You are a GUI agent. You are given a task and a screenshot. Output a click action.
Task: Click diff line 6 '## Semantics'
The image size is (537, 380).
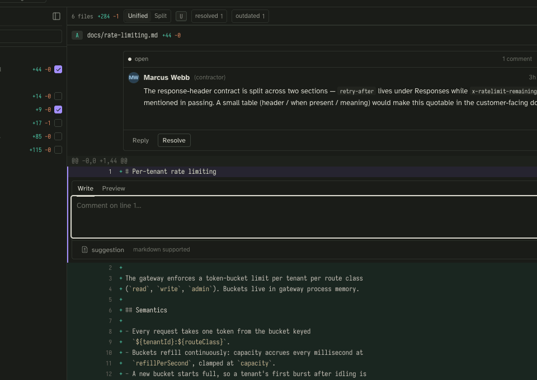pos(302,310)
